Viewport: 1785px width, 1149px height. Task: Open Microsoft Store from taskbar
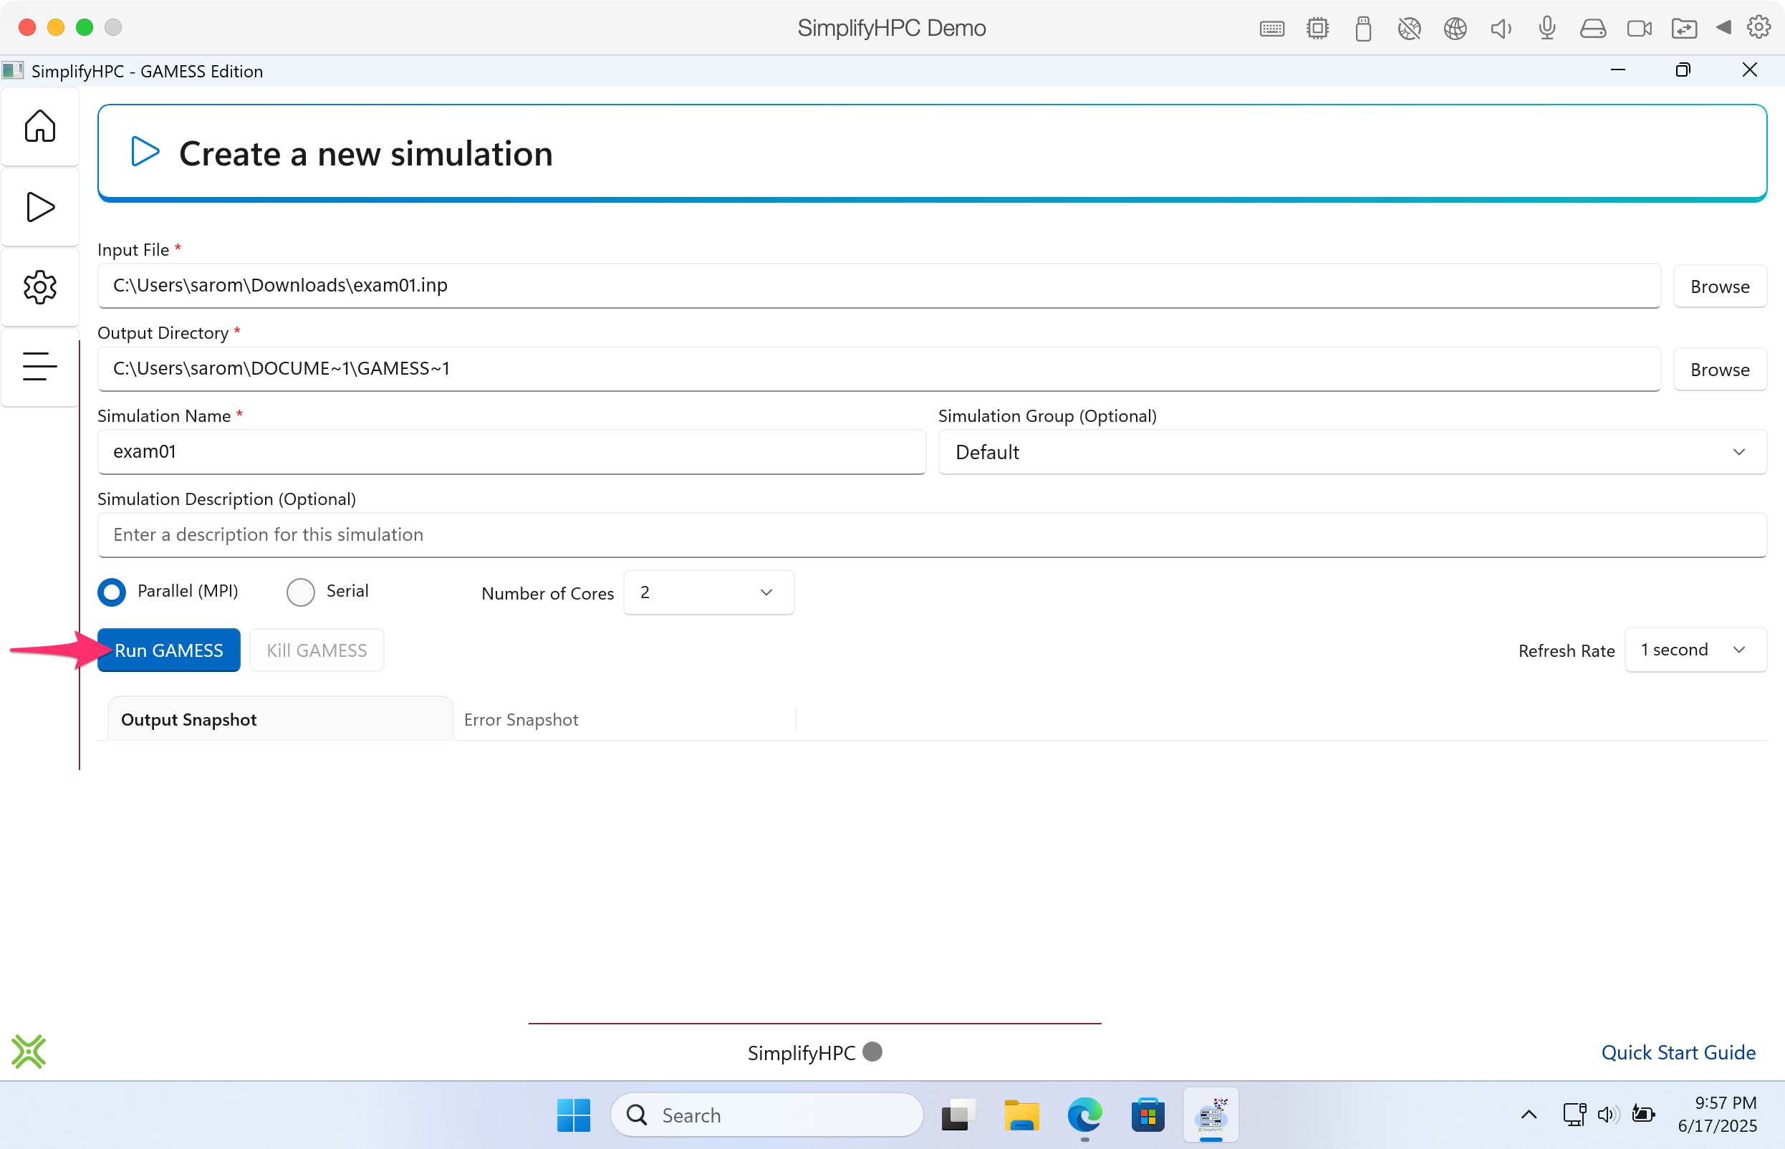click(1147, 1115)
